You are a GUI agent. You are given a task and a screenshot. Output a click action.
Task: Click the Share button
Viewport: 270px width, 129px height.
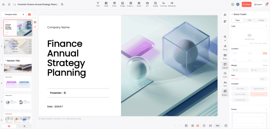pyautogui.click(x=246, y=5)
